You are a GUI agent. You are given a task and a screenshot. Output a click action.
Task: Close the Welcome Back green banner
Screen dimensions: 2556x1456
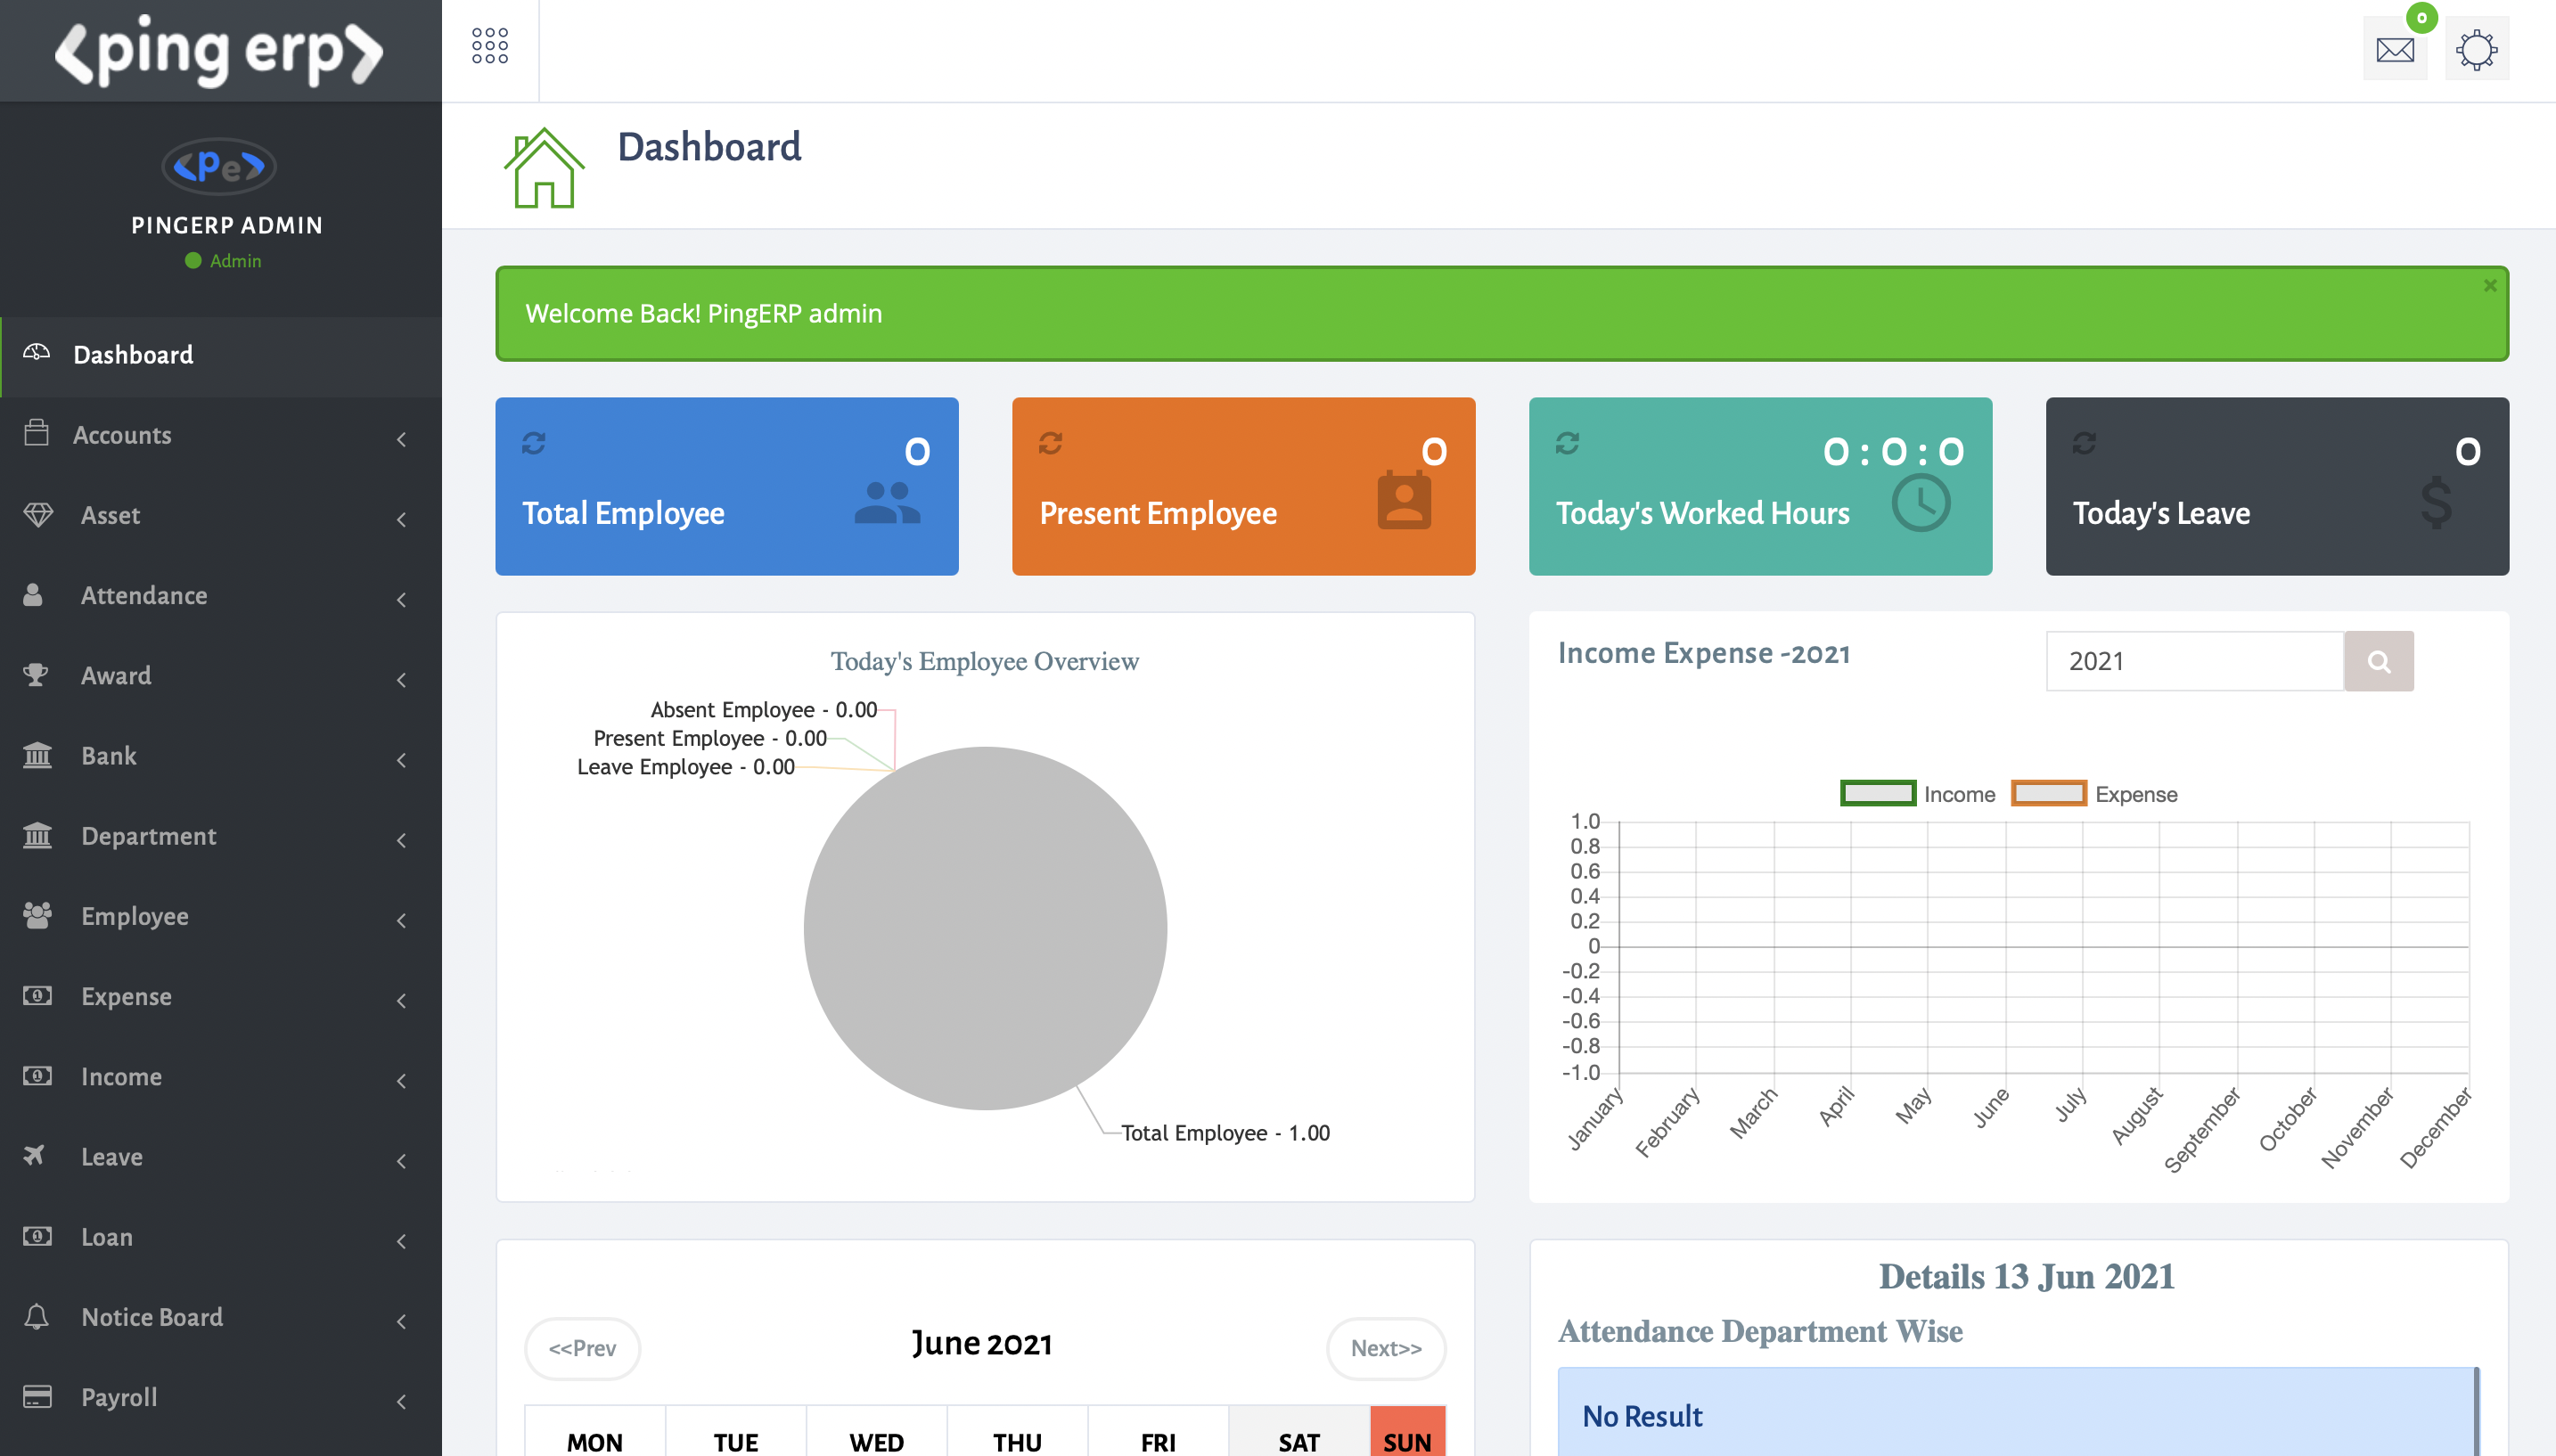pos(2490,286)
